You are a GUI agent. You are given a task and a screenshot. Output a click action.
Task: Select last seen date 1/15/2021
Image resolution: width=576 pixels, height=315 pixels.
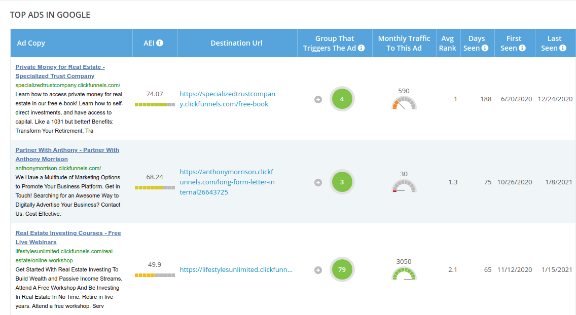(557, 269)
